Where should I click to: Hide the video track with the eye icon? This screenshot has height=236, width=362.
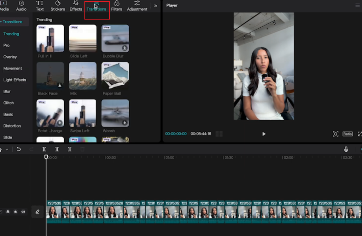(16, 212)
